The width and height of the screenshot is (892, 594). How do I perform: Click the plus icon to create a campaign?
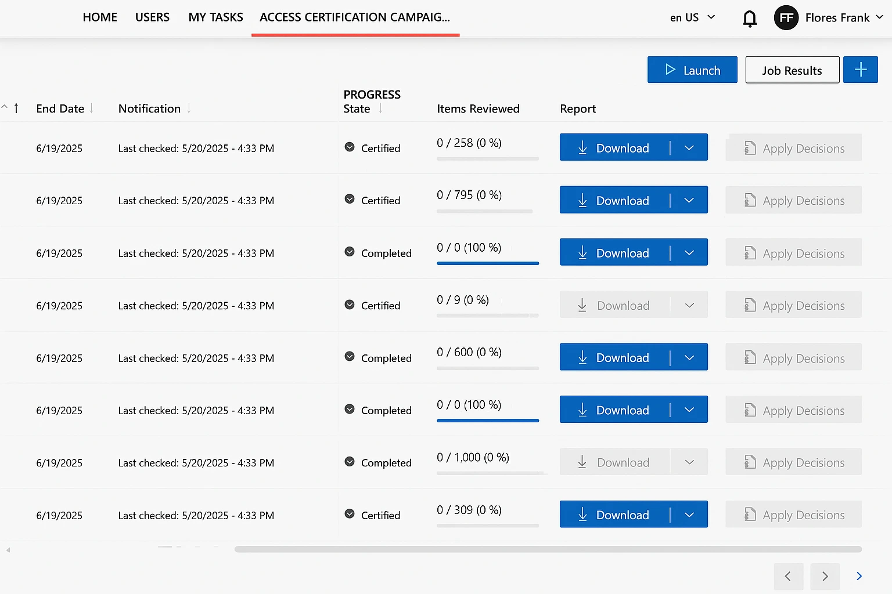point(860,70)
